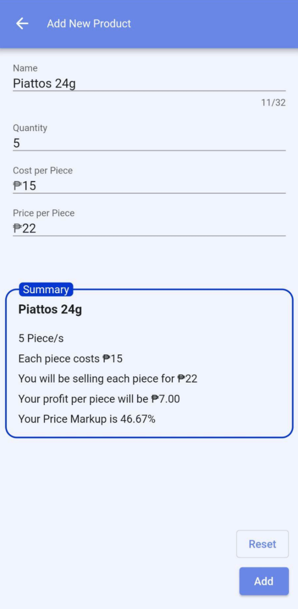The width and height of the screenshot is (298, 609).
Task: Go back using the arrow icon
Action: [x=22, y=24]
